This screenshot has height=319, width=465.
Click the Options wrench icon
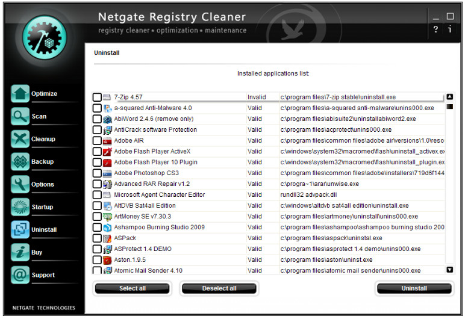20,184
